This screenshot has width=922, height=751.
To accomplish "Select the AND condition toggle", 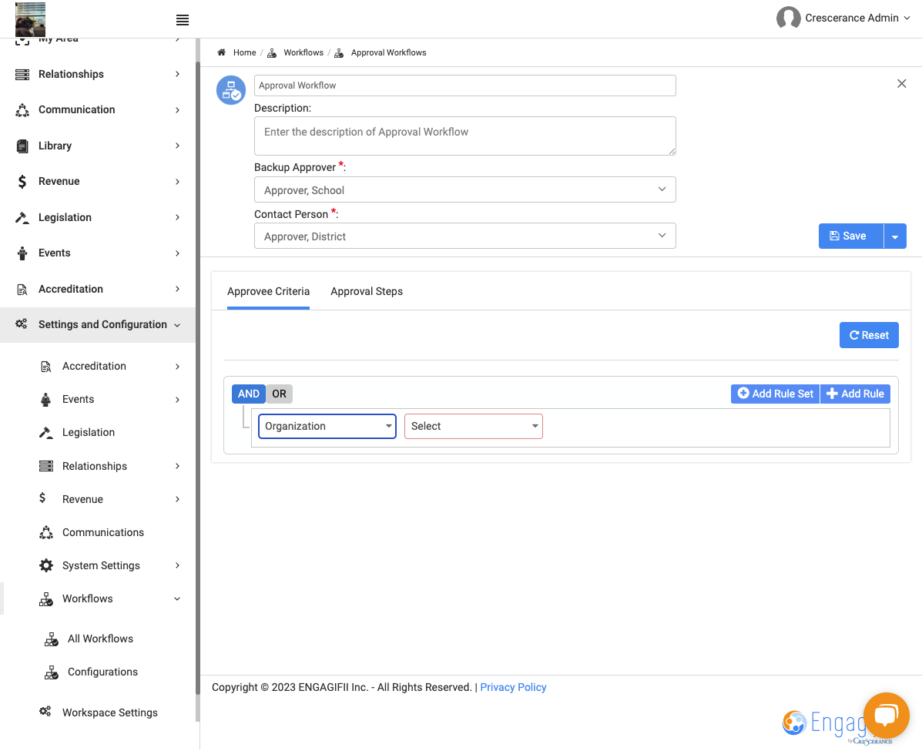I will pyautogui.click(x=249, y=394).
